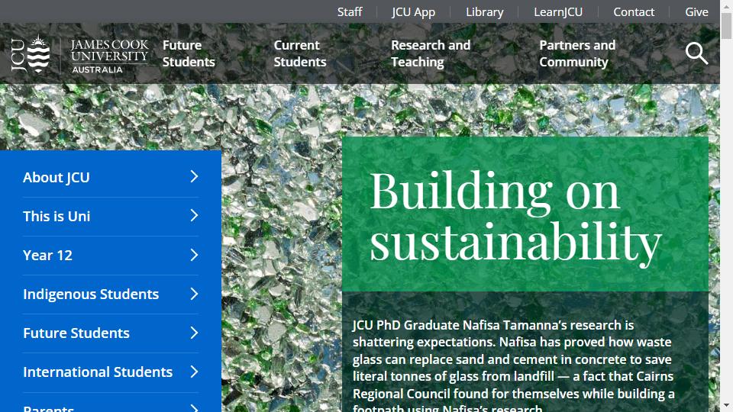Expand the This is Uni chevron arrow
The height and width of the screenshot is (412, 733).
(x=195, y=215)
